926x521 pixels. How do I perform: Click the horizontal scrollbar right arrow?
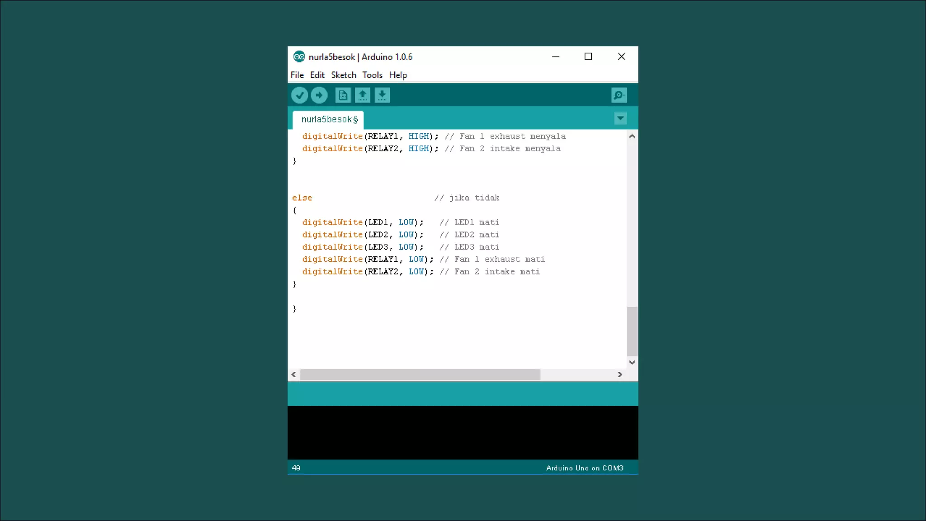coord(620,374)
